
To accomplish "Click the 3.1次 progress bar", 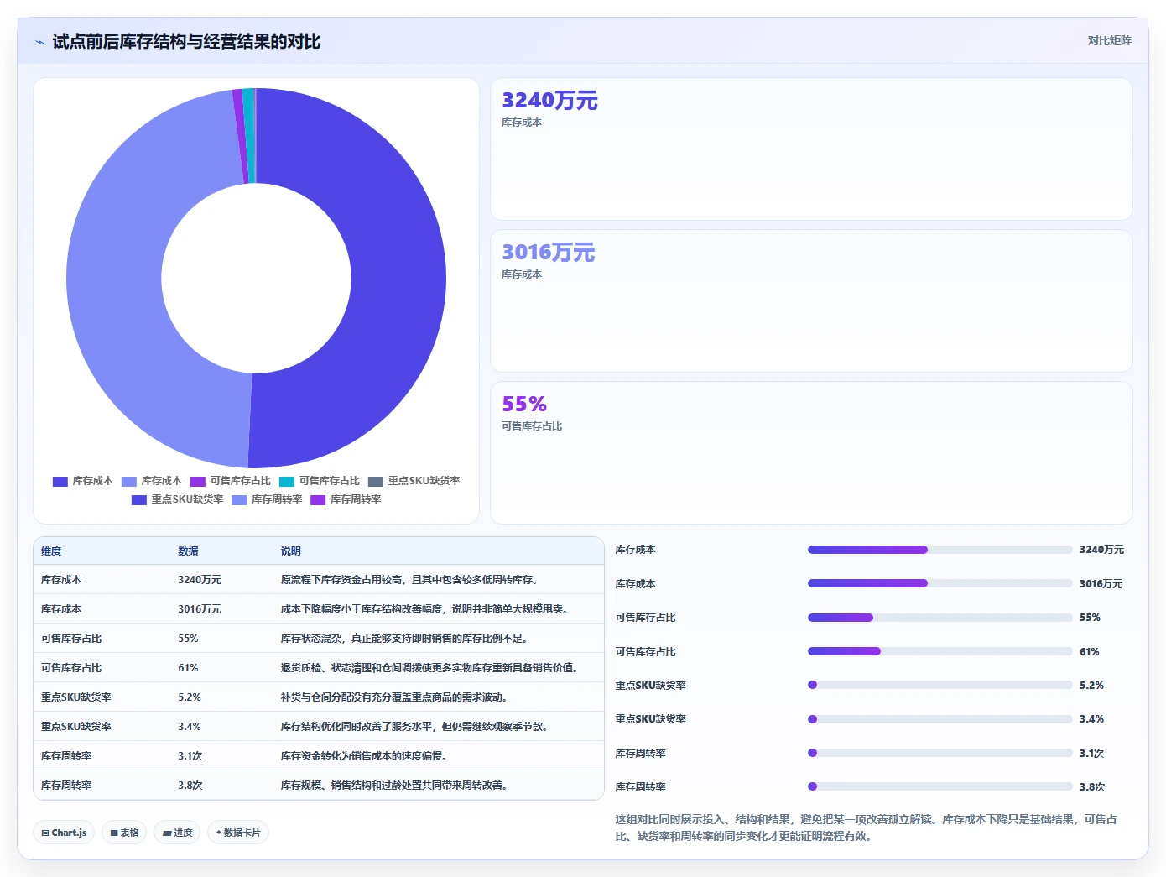I will coord(940,753).
